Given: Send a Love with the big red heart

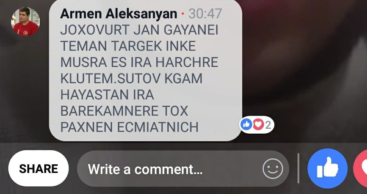Looking at the screenshot, I should pyautogui.click(x=360, y=168).
